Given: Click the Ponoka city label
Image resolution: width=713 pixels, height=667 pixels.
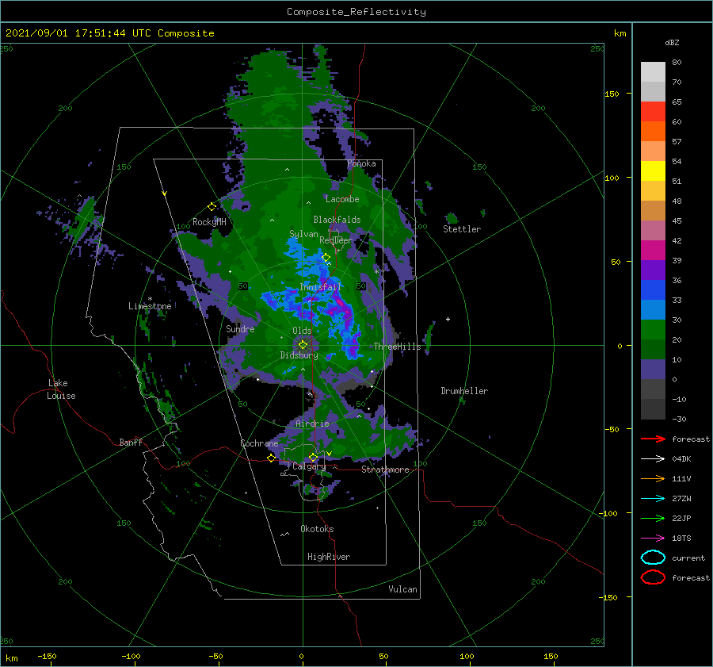Looking at the screenshot, I should 361,163.
